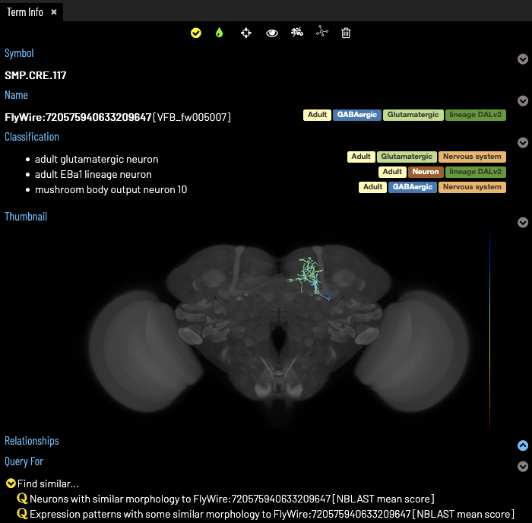Toggle the eye visibility icon in toolbar
Screen dimensions: 532x523
click(x=271, y=33)
